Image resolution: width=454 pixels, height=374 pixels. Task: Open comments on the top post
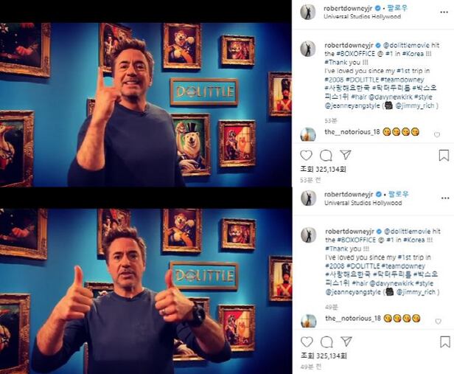click(326, 156)
